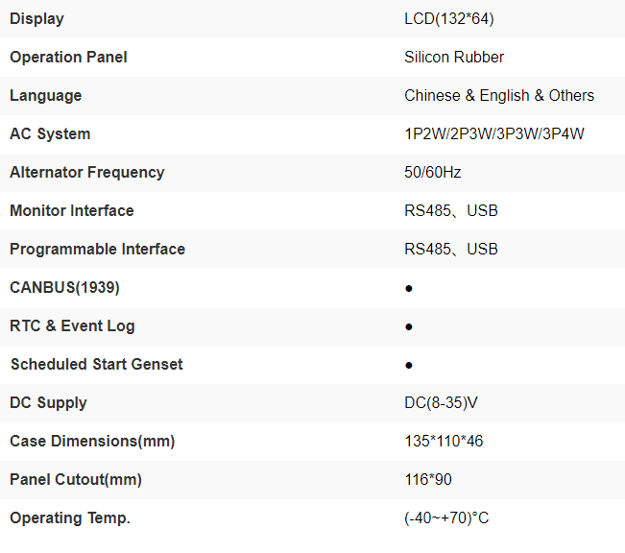625x553 pixels.
Task: Click the Operation Panel label
Action: [x=68, y=58]
